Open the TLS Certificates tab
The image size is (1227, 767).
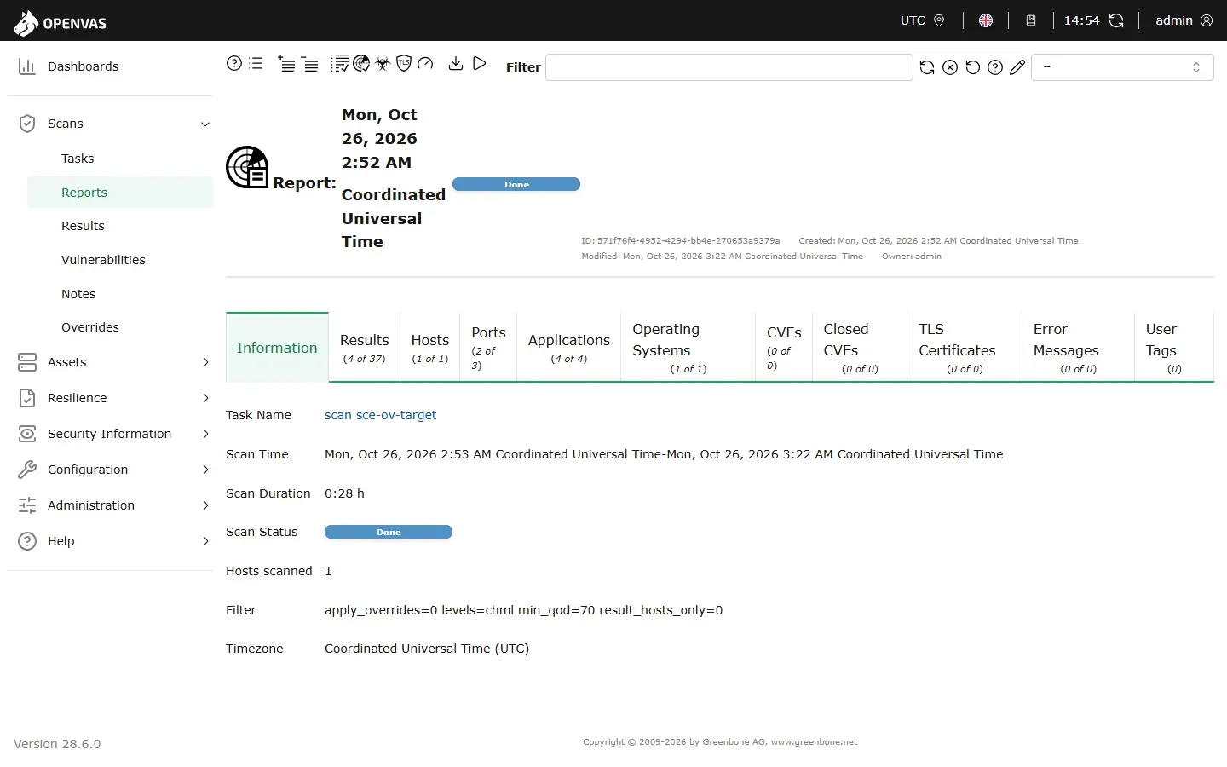point(965,348)
